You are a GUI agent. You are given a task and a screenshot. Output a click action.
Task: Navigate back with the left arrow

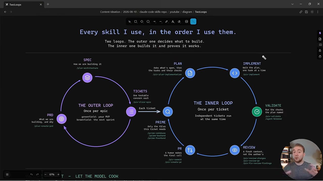(x=5, y=12)
